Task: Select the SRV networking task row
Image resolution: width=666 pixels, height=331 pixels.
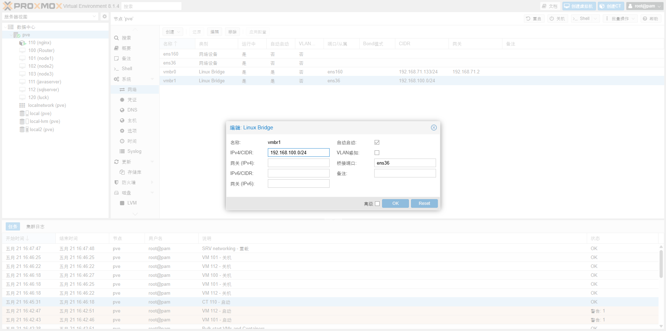Action: pos(330,249)
